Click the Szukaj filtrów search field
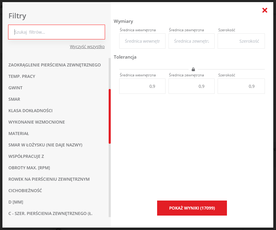This screenshot has width=276, height=230. [x=57, y=32]
